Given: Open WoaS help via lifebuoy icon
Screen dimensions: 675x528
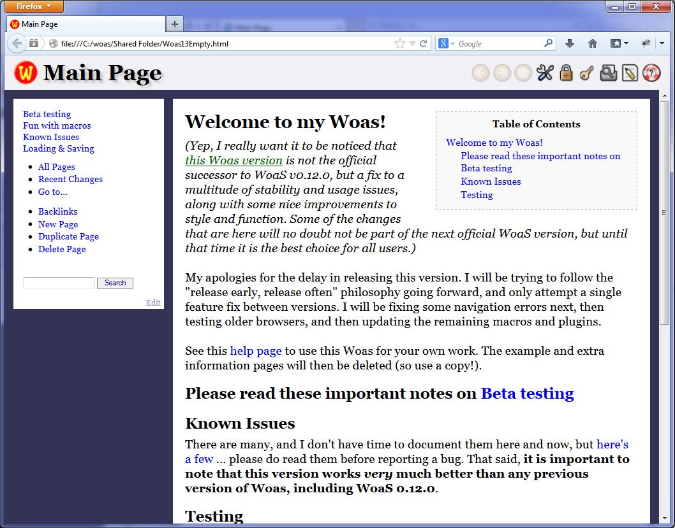Looking at the screenshot, I should (651, 73).
